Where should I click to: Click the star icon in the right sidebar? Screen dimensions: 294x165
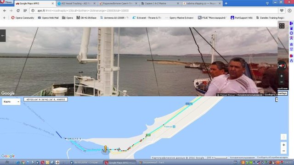[291, 44]
